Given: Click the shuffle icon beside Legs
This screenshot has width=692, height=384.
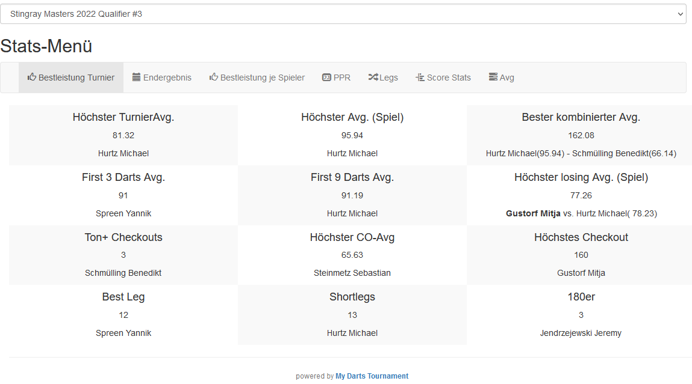Looking at the screenshot, I should 373,77.
